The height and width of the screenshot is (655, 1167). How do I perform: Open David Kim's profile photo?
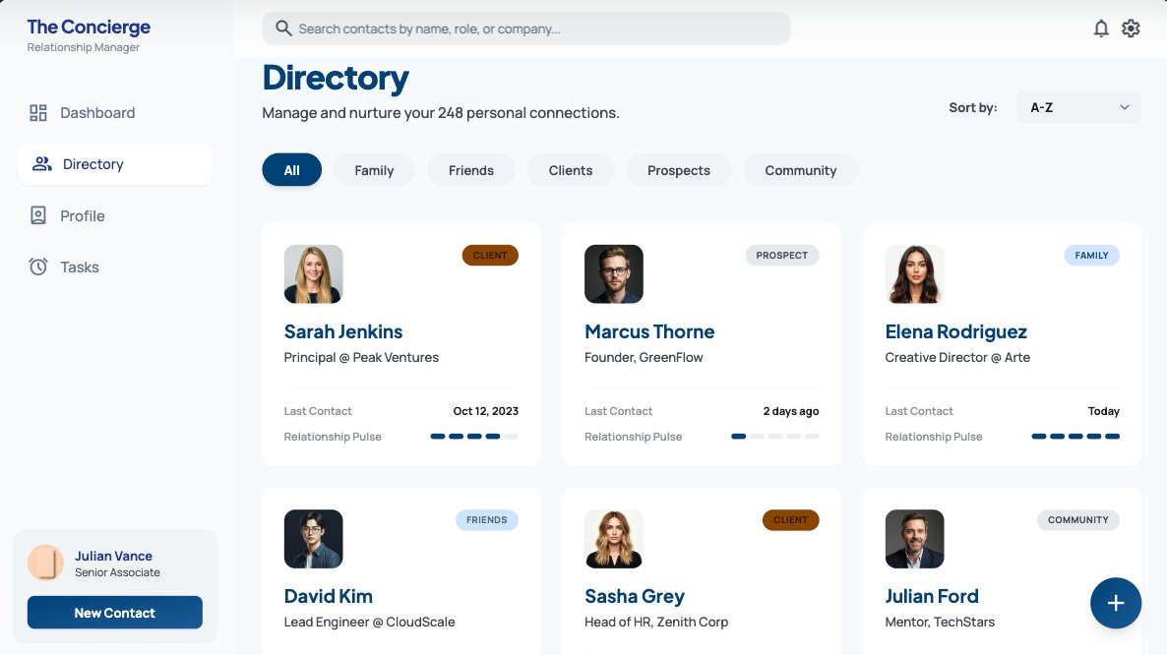click(x=313, y=539)
